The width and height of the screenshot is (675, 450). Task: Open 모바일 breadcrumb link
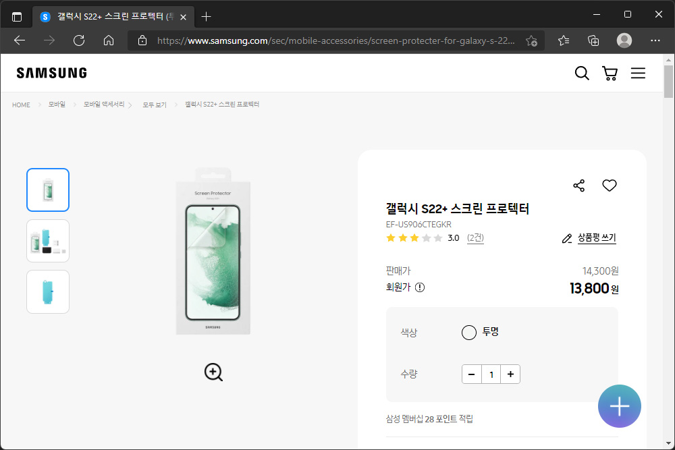tap(57, 105)
